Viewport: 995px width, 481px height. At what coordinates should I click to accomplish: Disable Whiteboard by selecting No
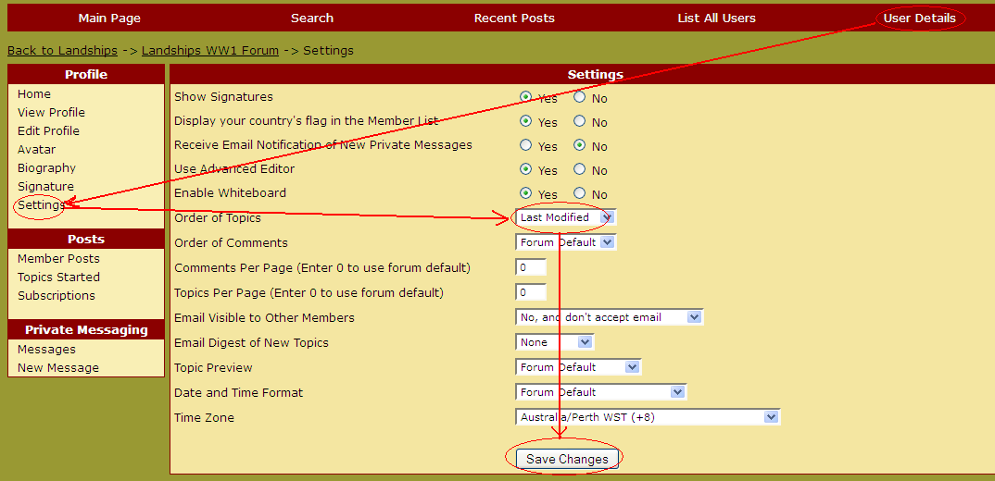pos(580,193)
